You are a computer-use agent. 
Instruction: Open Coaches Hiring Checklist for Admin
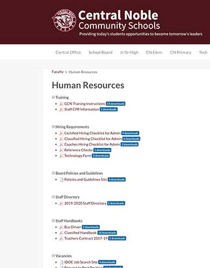[92, 144]
